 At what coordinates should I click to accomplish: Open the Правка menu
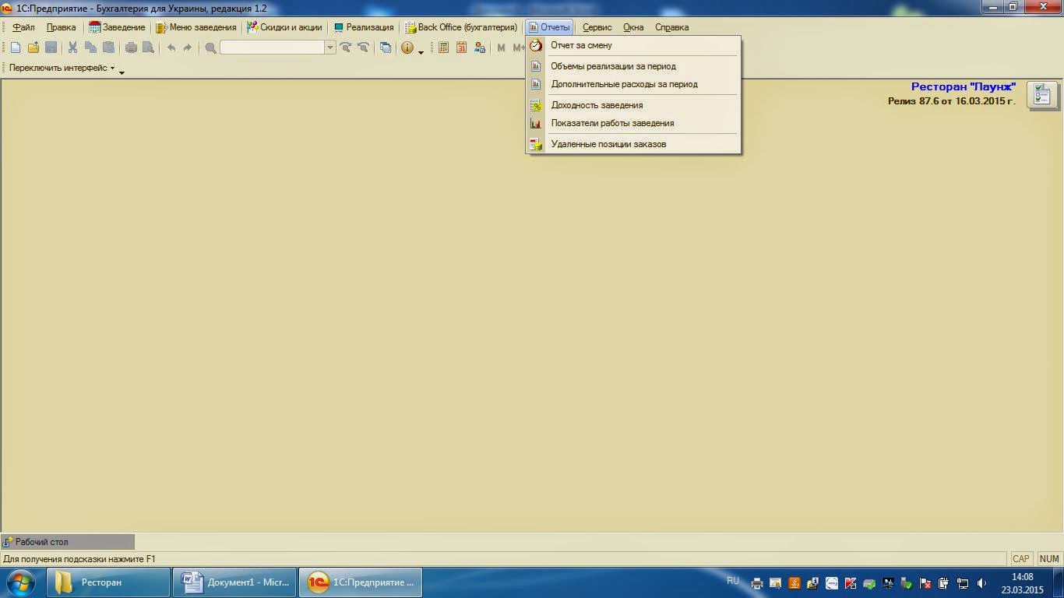point(61,27)
